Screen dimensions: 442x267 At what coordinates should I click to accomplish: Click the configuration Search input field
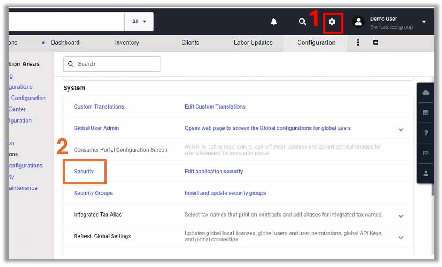pos(116,64)
